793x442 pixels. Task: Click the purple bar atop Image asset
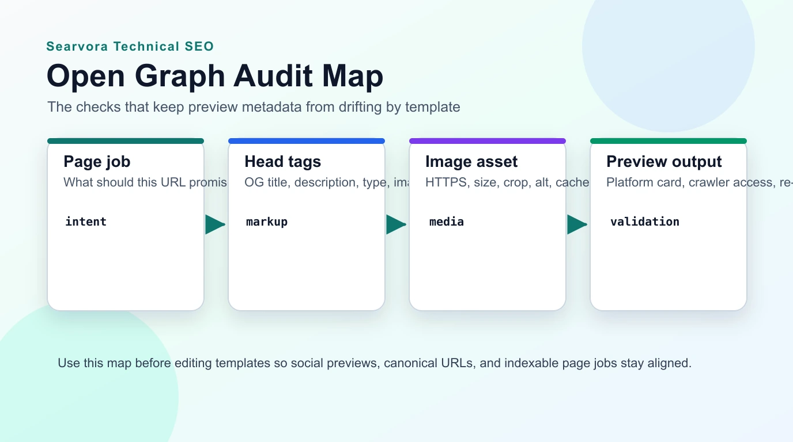(x=487, y=140)
